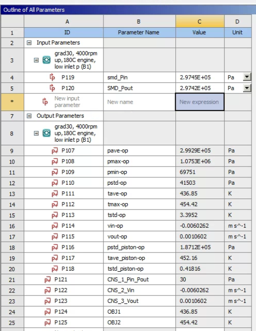Select the column C header
This screenshot has width=256, height=331.
click(x=200, y=21)
